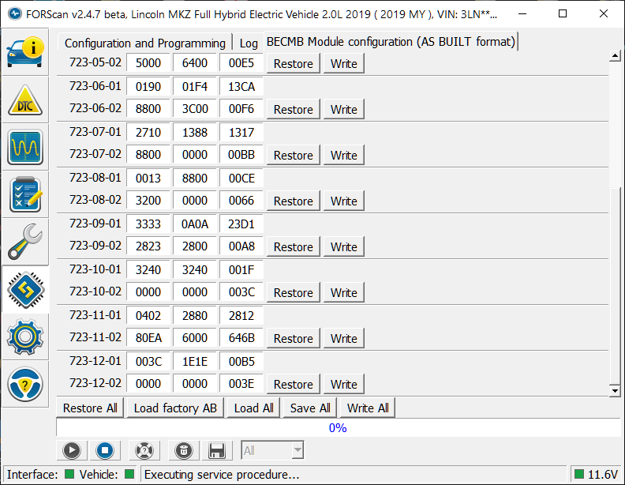The width and height of the screenshot is (625, 485).
Task: Click the Interface status green indicator
Action: tap(69, 474)
